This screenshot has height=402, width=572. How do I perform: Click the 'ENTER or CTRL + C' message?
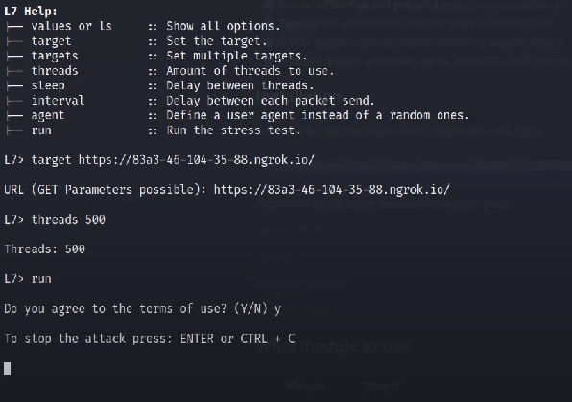pos(237,338)
